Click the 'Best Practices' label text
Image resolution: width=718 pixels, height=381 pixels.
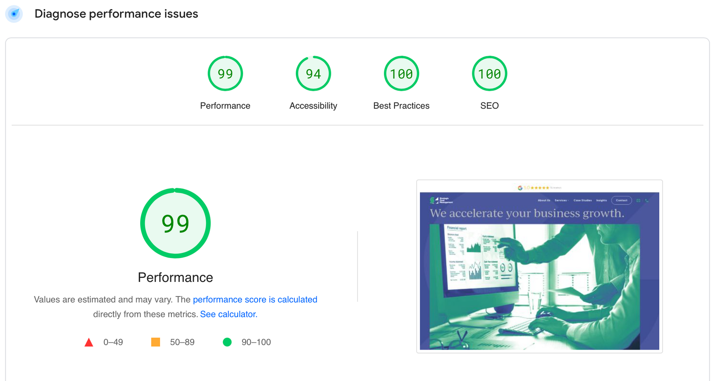401,106
